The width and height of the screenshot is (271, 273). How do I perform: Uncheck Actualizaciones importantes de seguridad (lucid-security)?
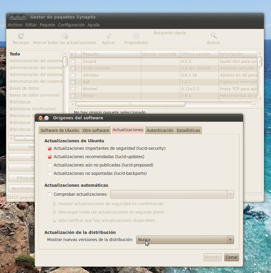point(50,149)
